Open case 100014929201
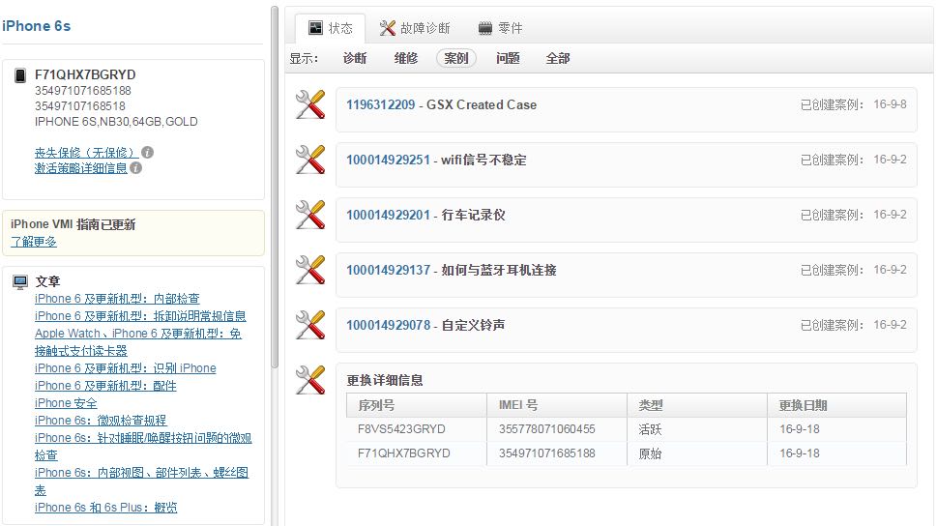The height and width of the screenshot is (526, 937). coord(389,215)
